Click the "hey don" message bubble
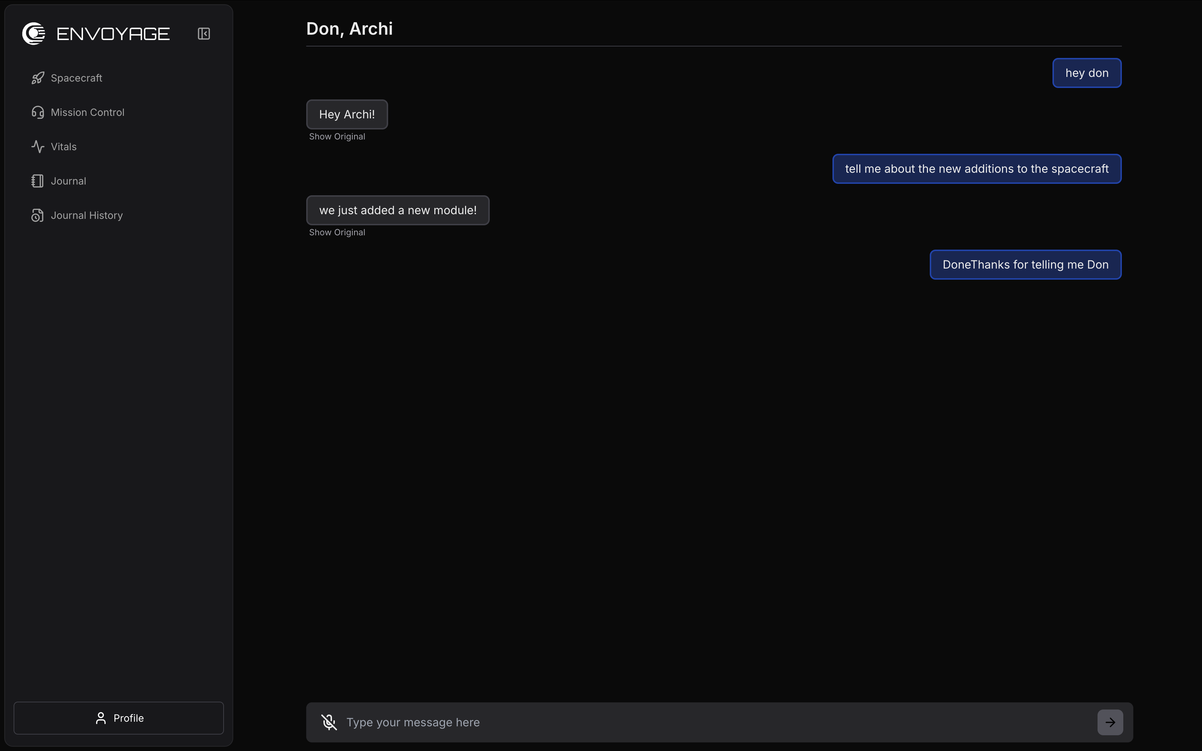The image size is (1202, 751). (1086, 73)
